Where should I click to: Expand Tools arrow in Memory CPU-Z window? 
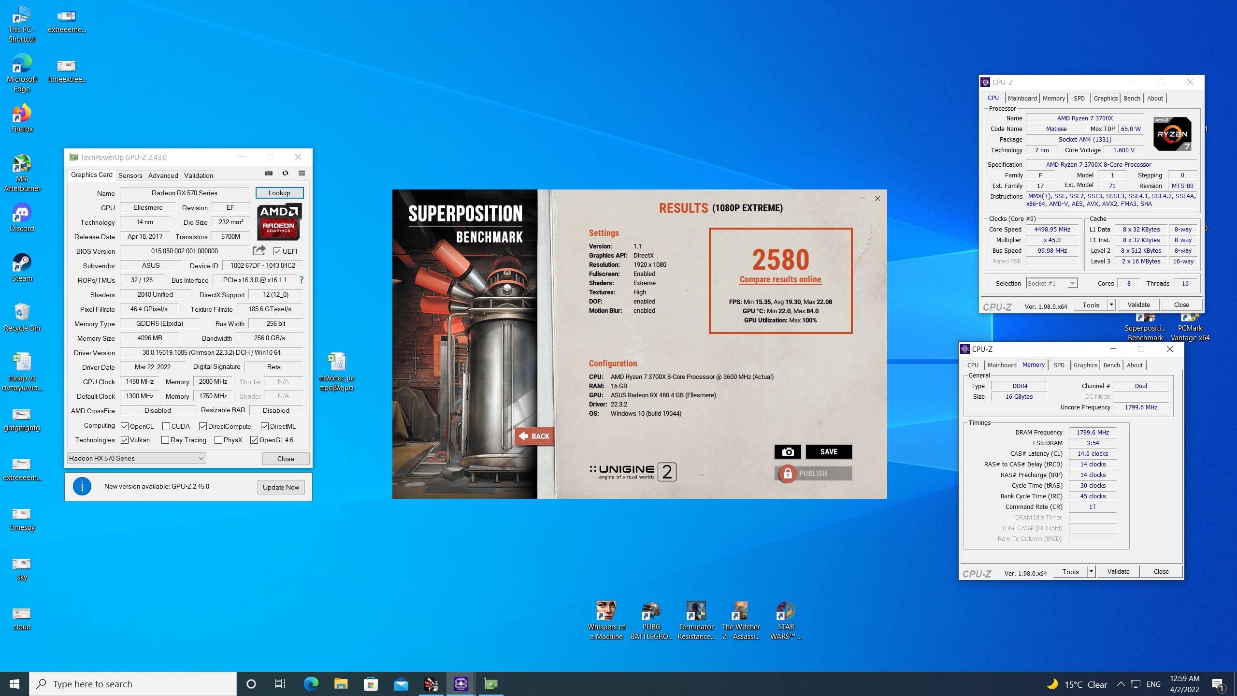pyautogui.click(x=1091, y=571)
